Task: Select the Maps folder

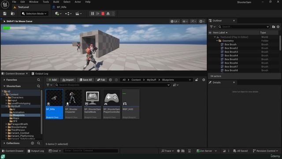Action: click(16, 118)
